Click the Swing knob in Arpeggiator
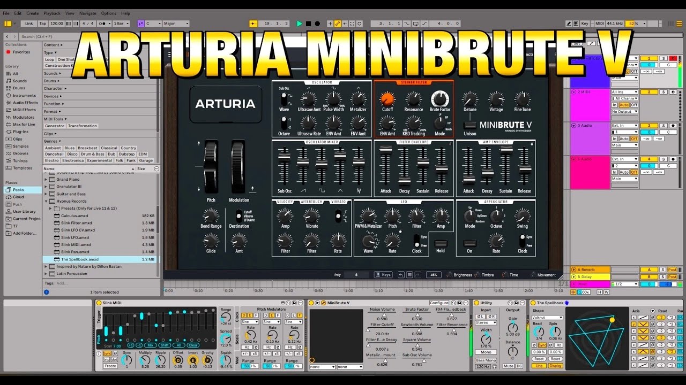The image size is (686, 385). 522,215
